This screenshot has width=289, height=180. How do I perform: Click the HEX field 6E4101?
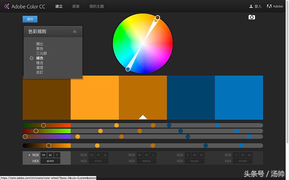[50, 161]
